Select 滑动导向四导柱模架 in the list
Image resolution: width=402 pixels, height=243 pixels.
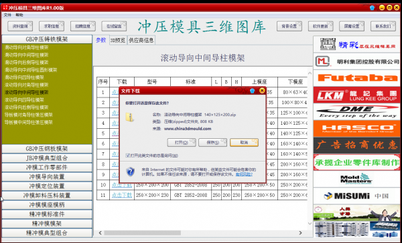pos(24,77)
